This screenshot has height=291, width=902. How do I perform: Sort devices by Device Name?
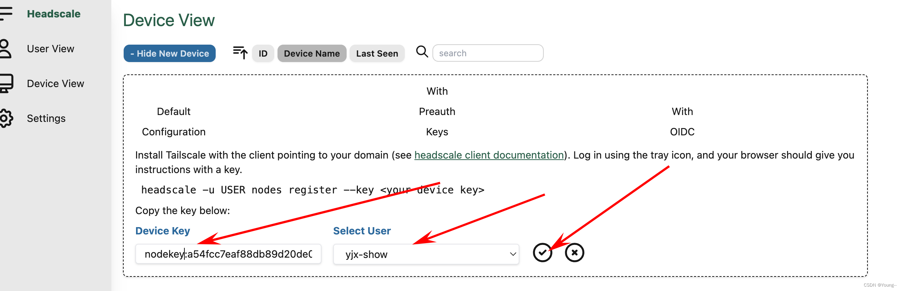[312, 53]
